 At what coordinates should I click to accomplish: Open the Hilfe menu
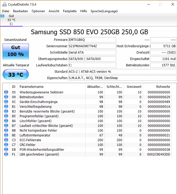click(x=84, y=11)
